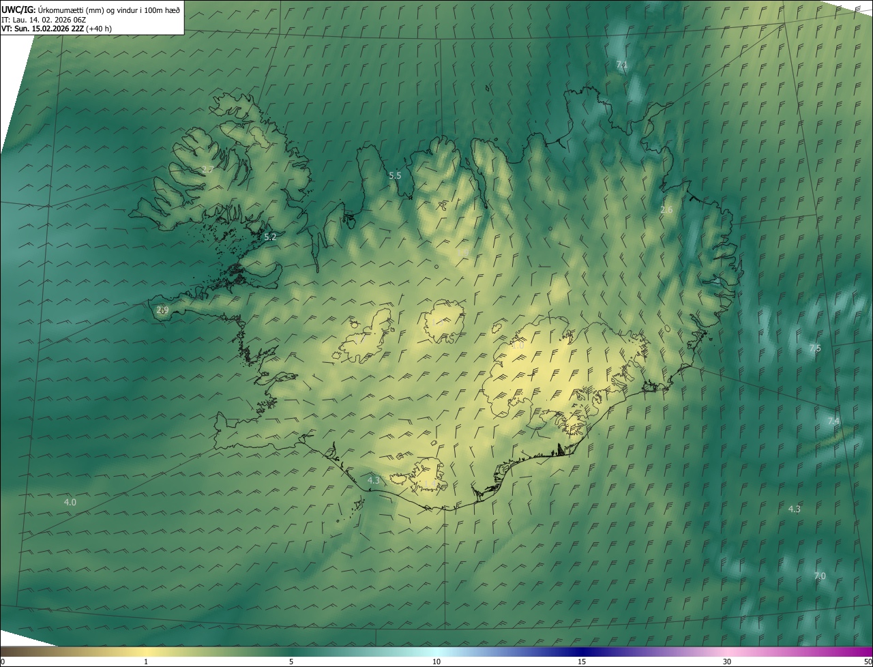Click the 15 label on the color scale
The height and width of the screenshot is (667, 873).
point(582,662)
